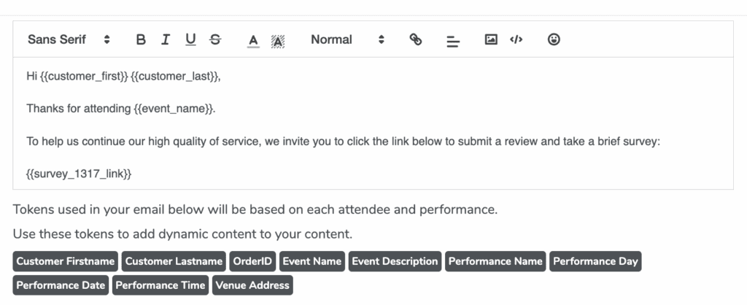
Task: Apply strikethrough formatting
Action: coord(214,40)
